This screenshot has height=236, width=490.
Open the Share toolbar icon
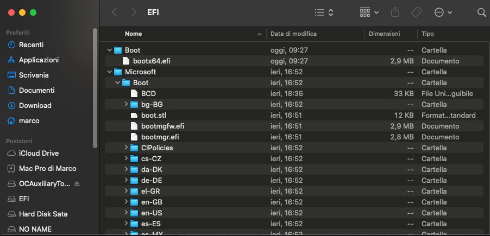(395, 12)
